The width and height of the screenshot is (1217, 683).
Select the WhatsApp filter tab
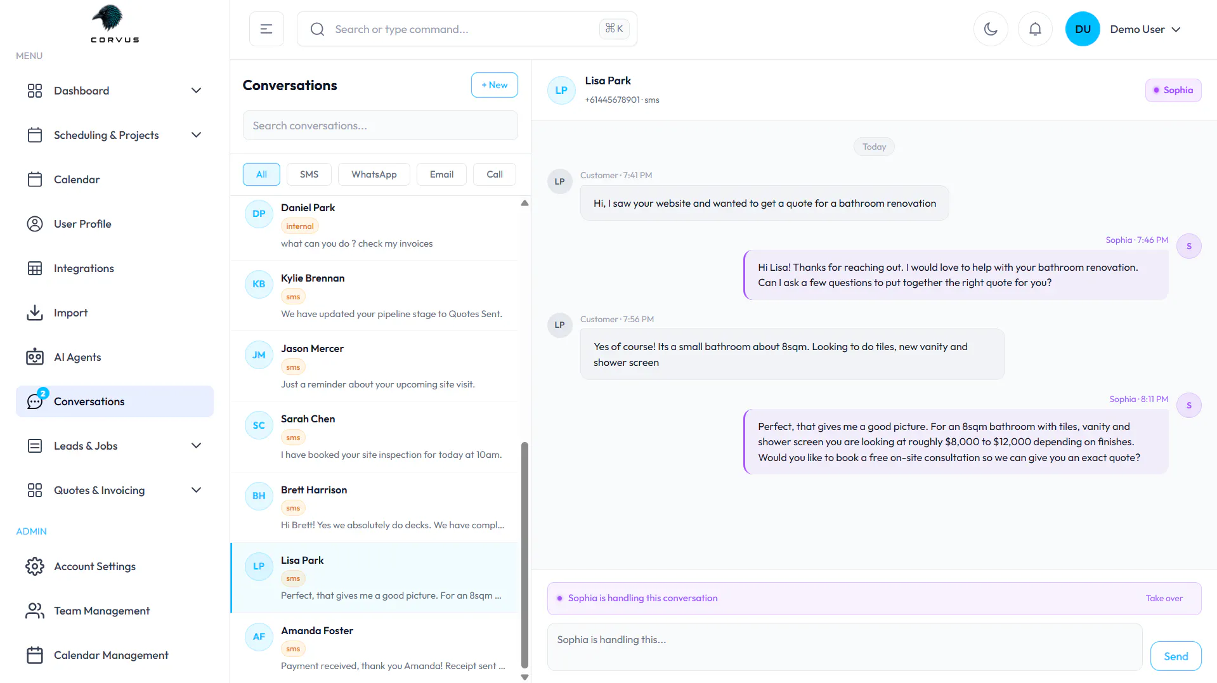pyautogui.click(x=374, y=174)
